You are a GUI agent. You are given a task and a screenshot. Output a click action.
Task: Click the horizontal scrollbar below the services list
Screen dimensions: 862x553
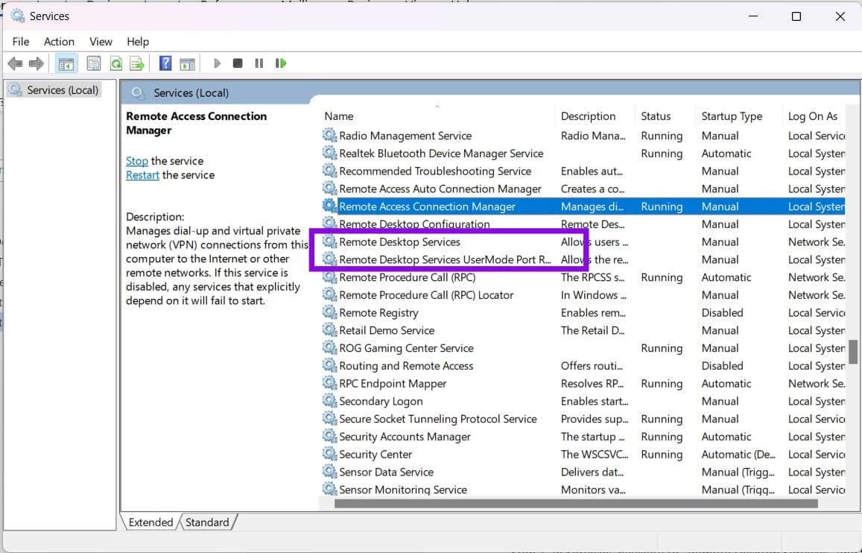(x=576, y=504)
